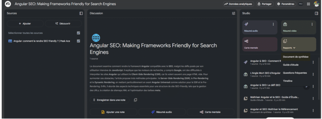Select Document de synthèse from menu
The image size is (322, 119).
pyautogui.click(x=296, y=57)
